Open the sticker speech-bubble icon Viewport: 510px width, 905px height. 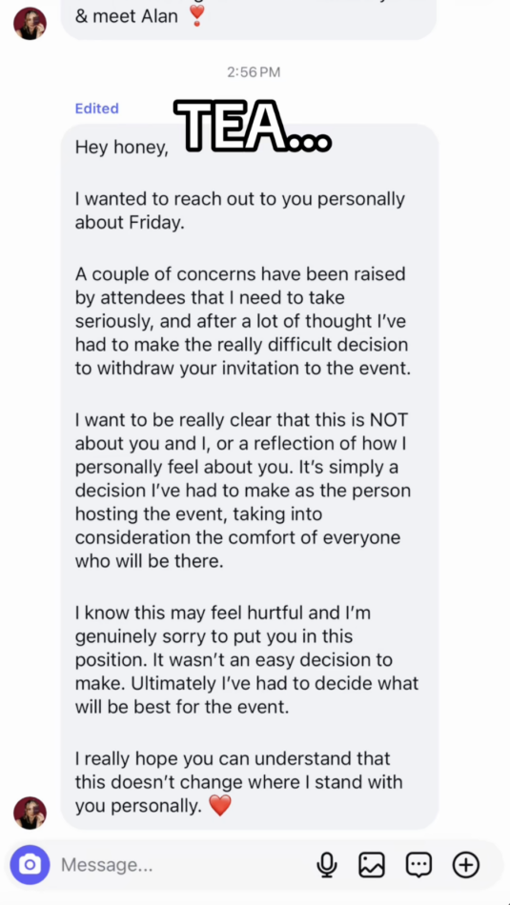pos(418,865)
